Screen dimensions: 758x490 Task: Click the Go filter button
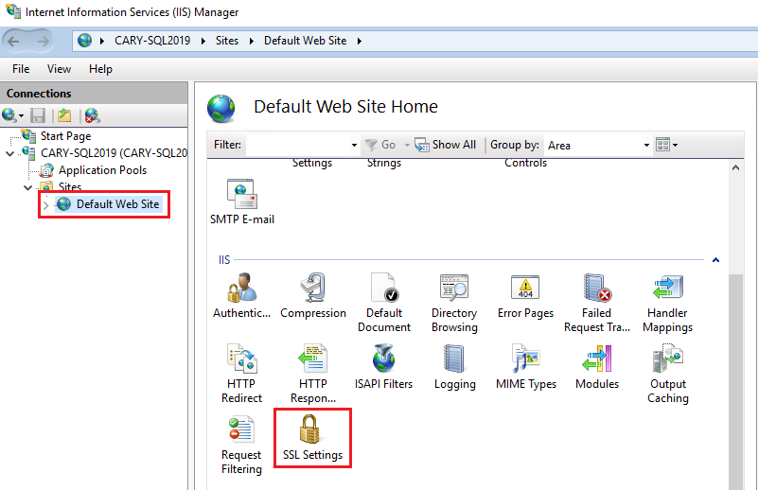pyautogui.click(x=380, y=145)
